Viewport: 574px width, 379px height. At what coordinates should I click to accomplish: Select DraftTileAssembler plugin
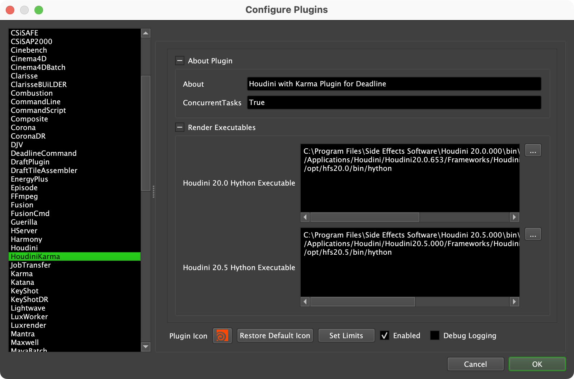click(75, 171)
